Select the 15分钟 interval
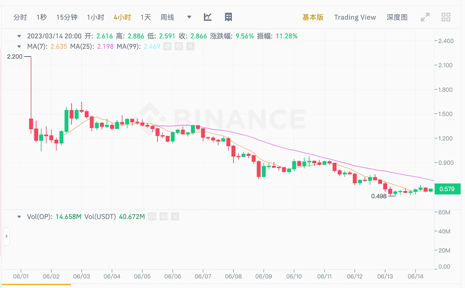The height and width of the screenshot is (288, 465). (x=67, y=17)
